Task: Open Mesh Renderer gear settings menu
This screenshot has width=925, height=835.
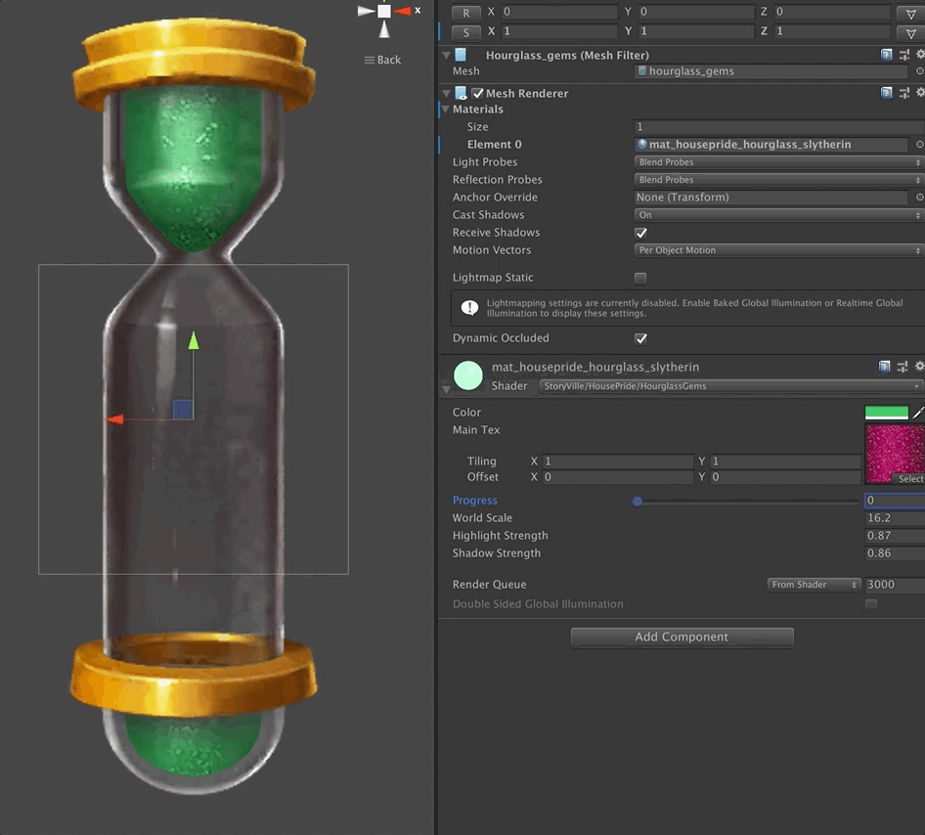Action: point(920,92)
